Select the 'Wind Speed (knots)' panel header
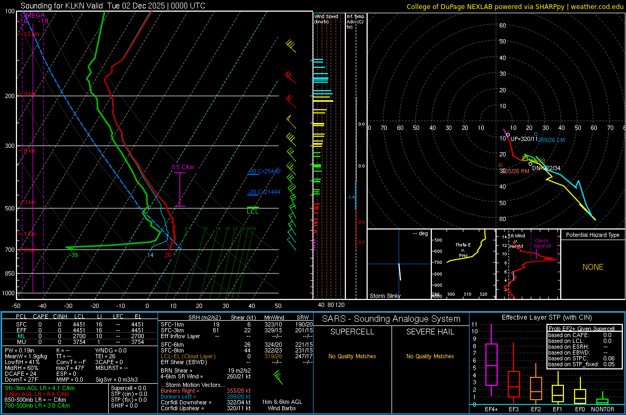Screen dimensions: 626x415 (x=326, y=19)
